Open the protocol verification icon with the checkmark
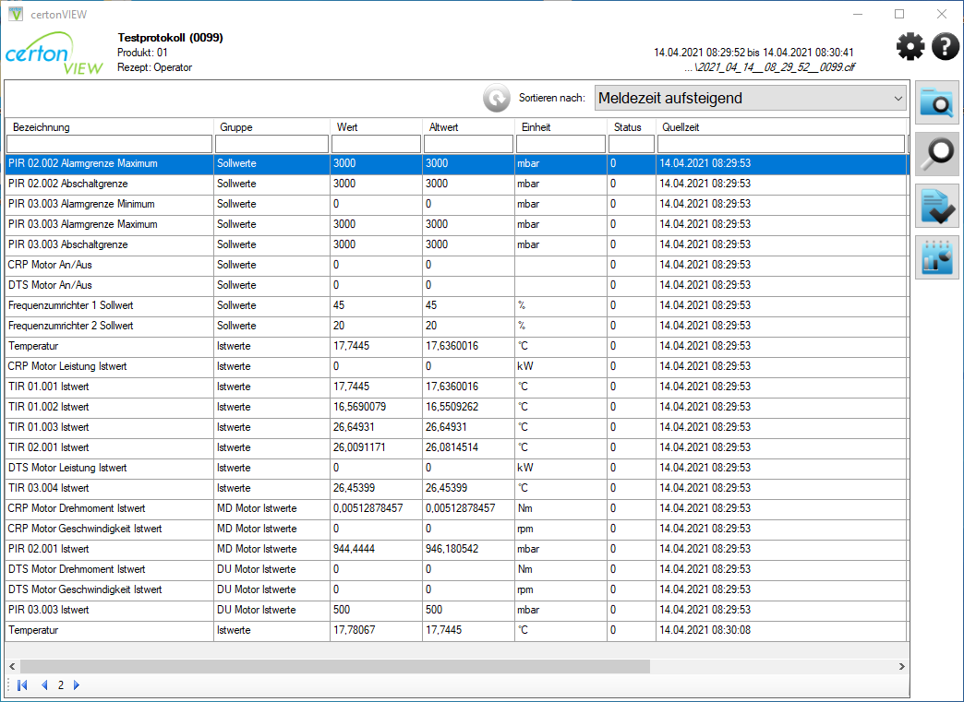 (936, 205)
